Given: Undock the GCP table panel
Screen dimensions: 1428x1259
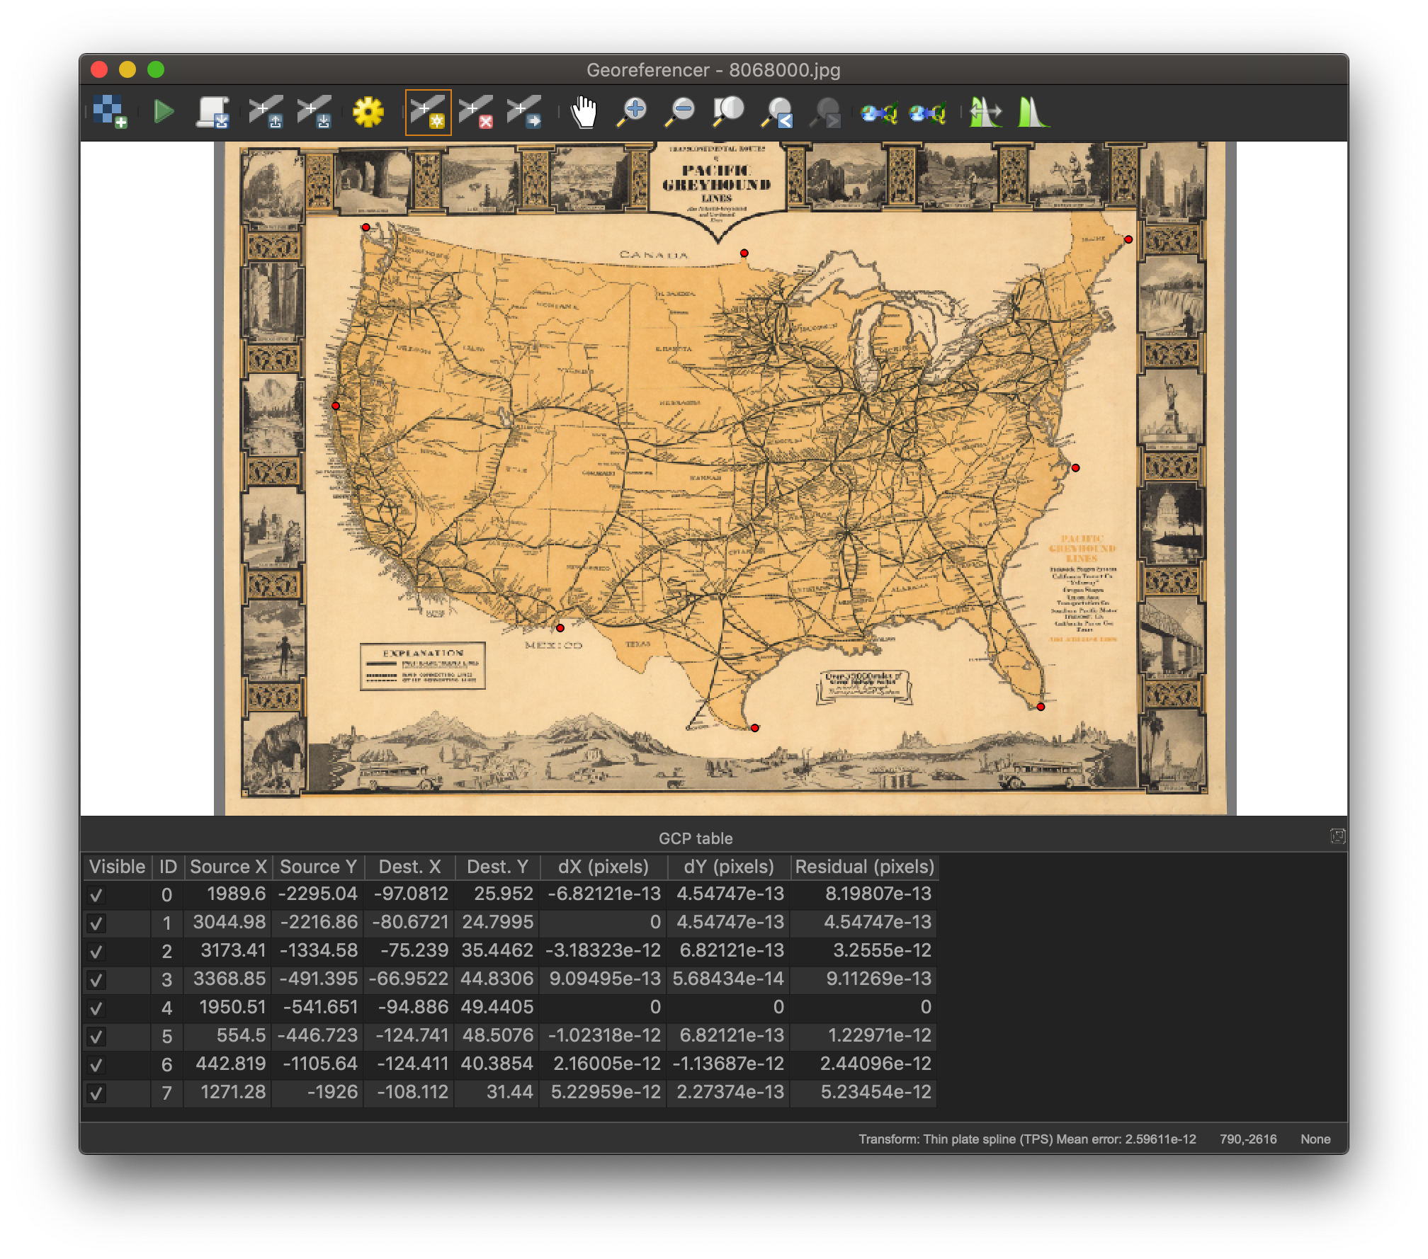Looking at the screenshot, I should point(1337,836).
